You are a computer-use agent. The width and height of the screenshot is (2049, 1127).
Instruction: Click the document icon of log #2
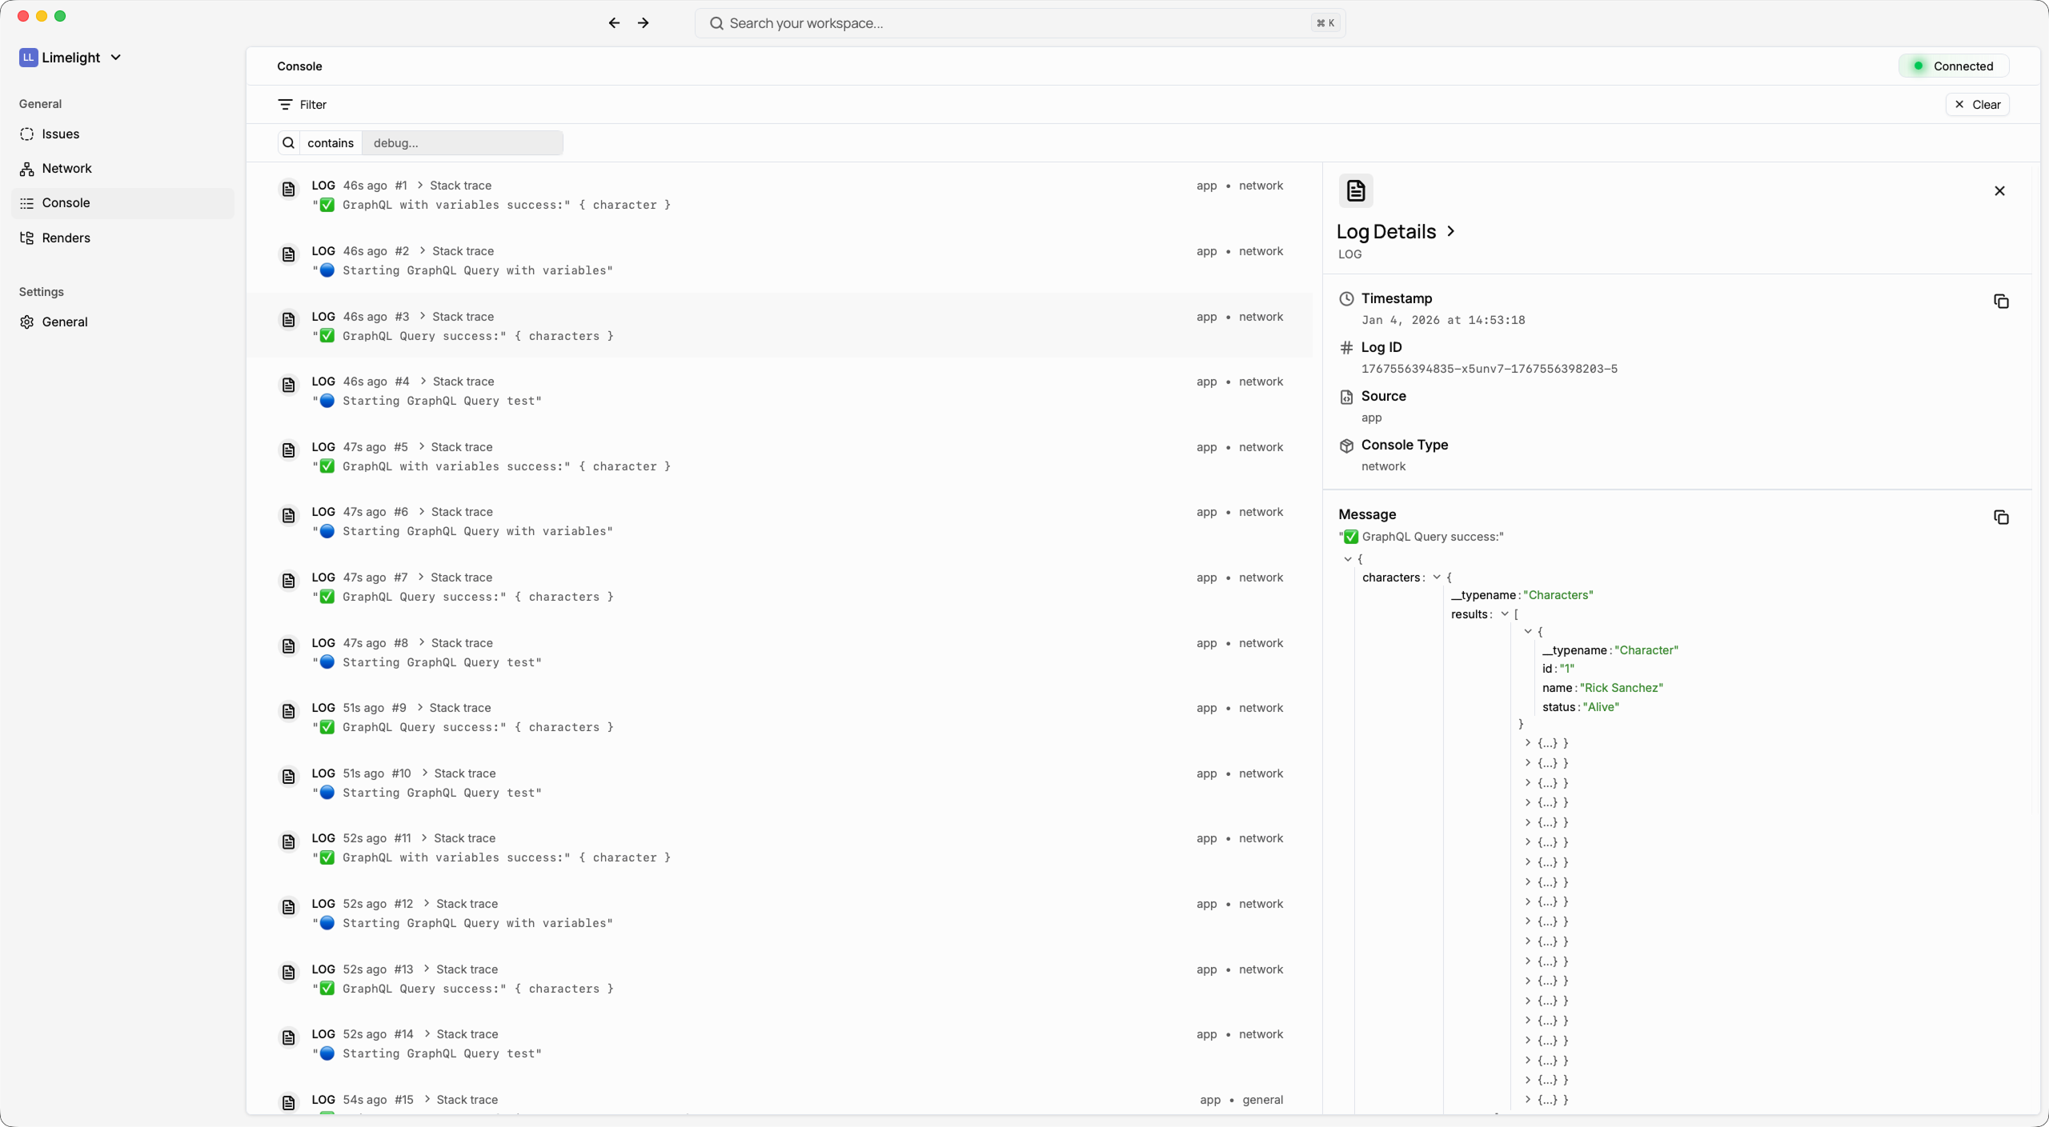[288, 255]
